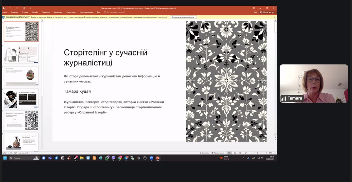This screenshot has height=182, width=352.
Task: Switch to Reading view in status bar
Action: (x=240, y=153)
